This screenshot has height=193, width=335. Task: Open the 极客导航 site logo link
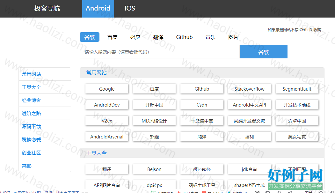47,8
